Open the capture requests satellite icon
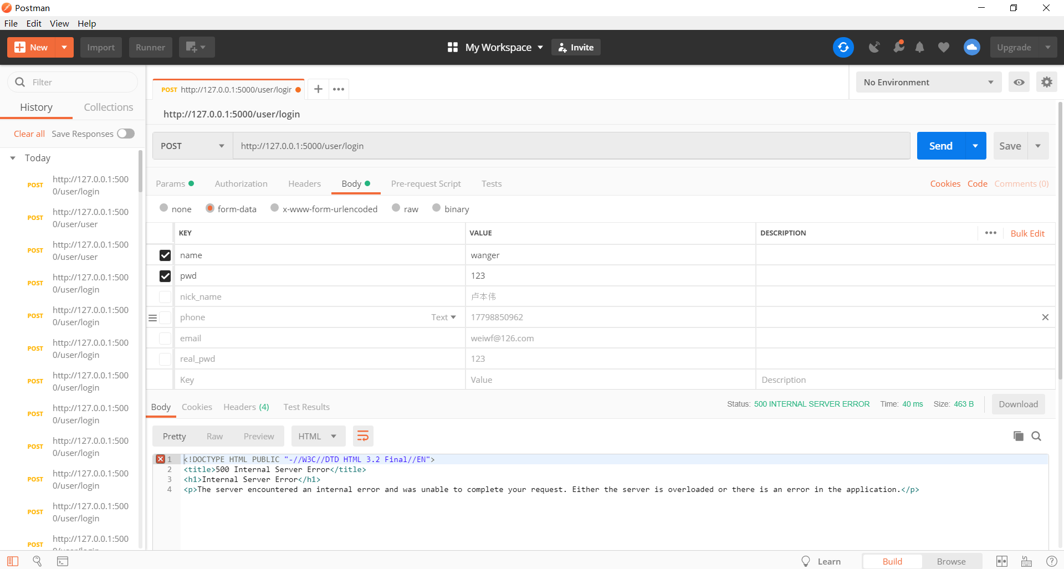The height and width of the screenshot is (569, 1064). click(874, 47)
